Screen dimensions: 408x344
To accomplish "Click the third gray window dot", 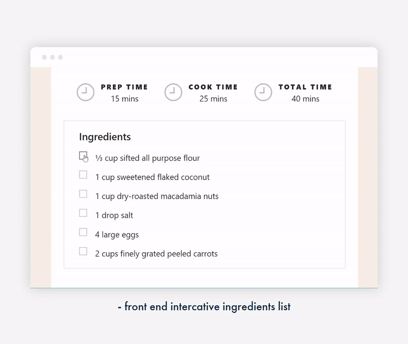I will tap(60, 57).
